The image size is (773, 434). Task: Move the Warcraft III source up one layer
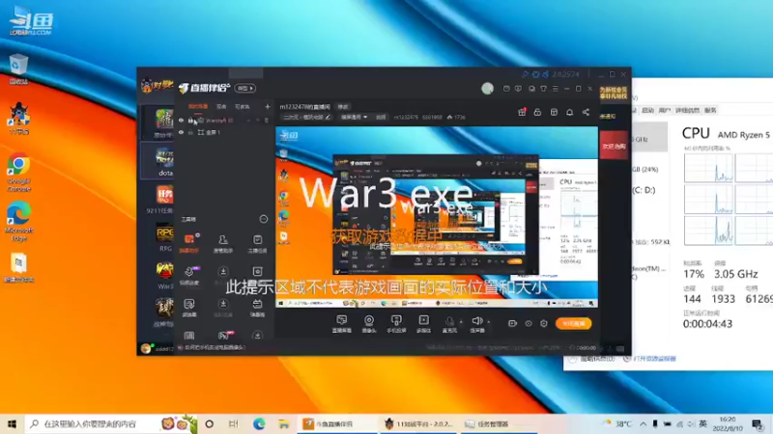coord(249,120)
